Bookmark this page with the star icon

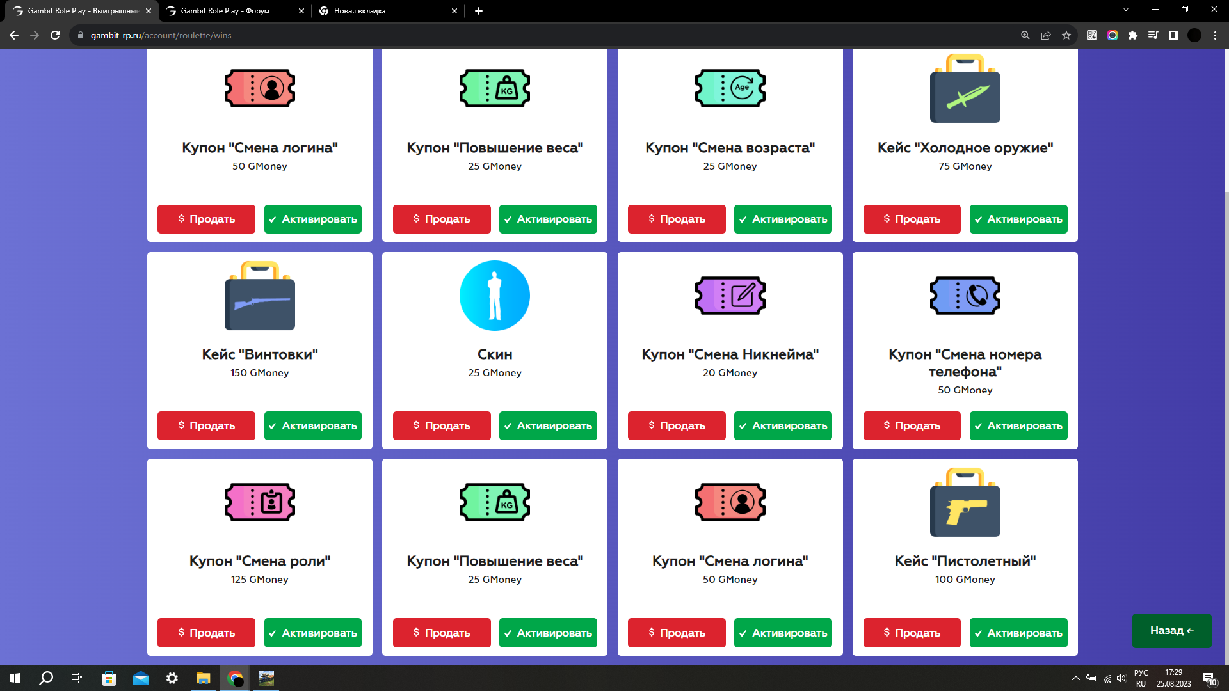[x=1066, y=35]
